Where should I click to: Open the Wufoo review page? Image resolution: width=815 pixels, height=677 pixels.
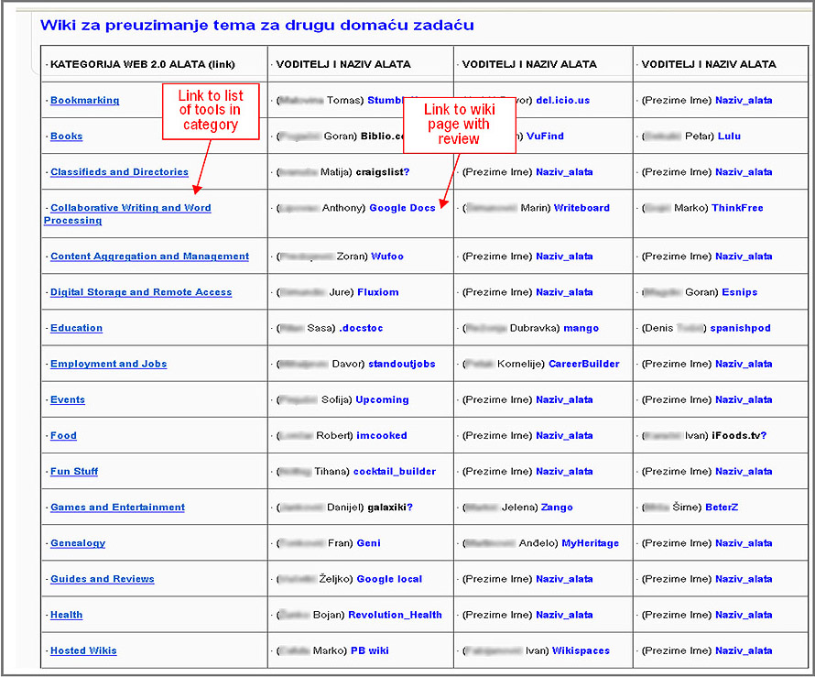(x=387, y=257)
